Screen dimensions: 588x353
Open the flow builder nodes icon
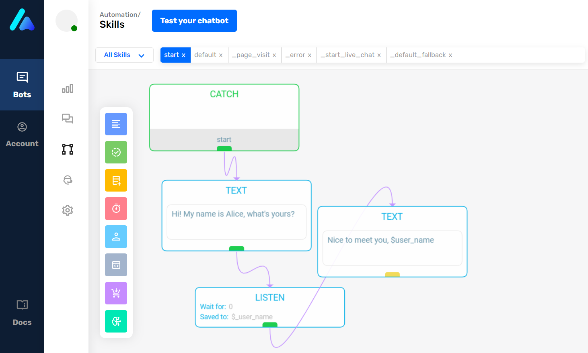click(68, 149)
